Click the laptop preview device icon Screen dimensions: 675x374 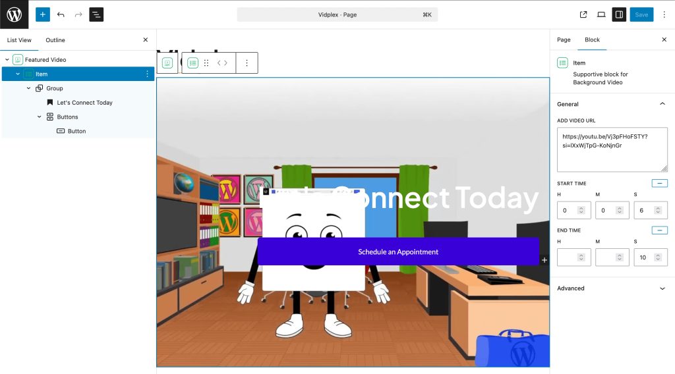click(x=601, y=14)
